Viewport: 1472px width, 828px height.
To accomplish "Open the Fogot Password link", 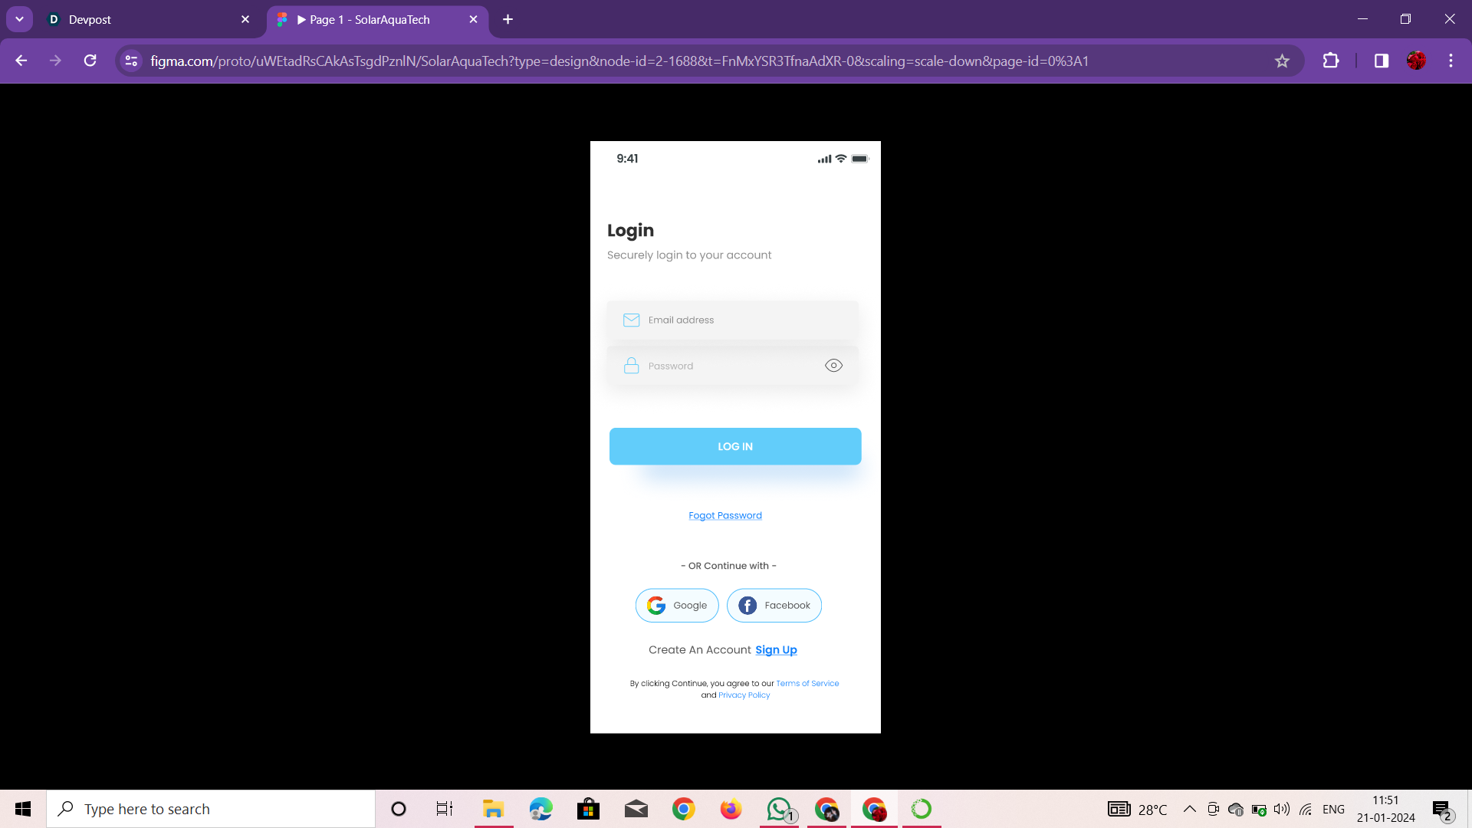I will pyautogui.click(x=724, y=515).
